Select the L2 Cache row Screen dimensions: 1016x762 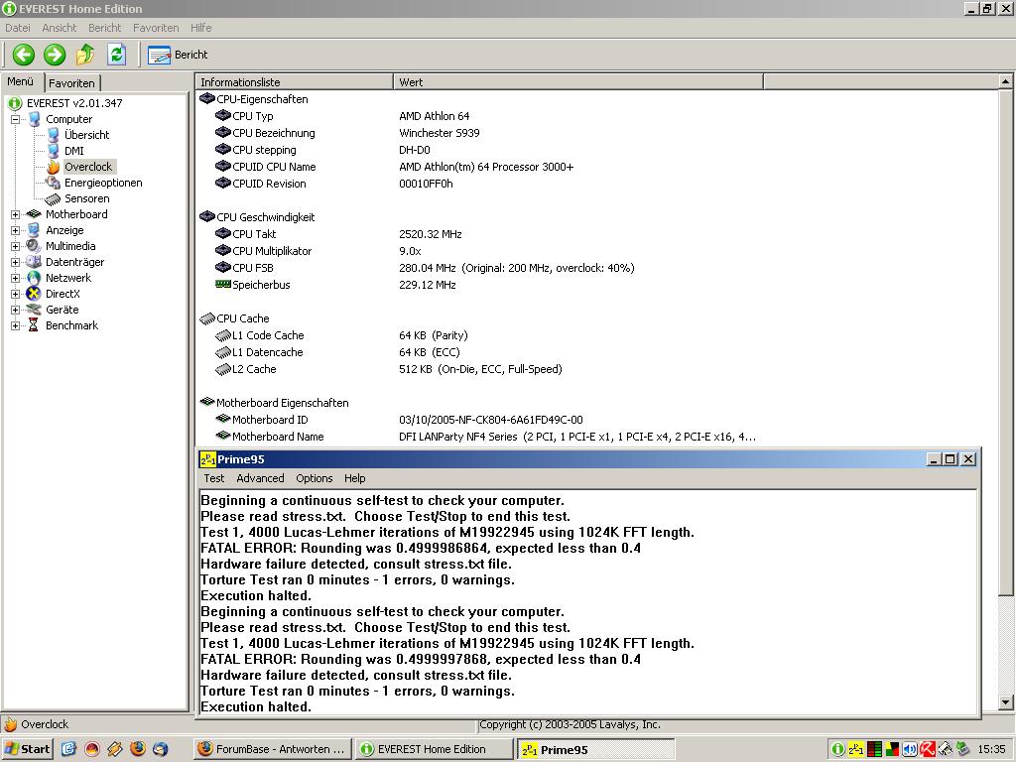pos(596,369)
